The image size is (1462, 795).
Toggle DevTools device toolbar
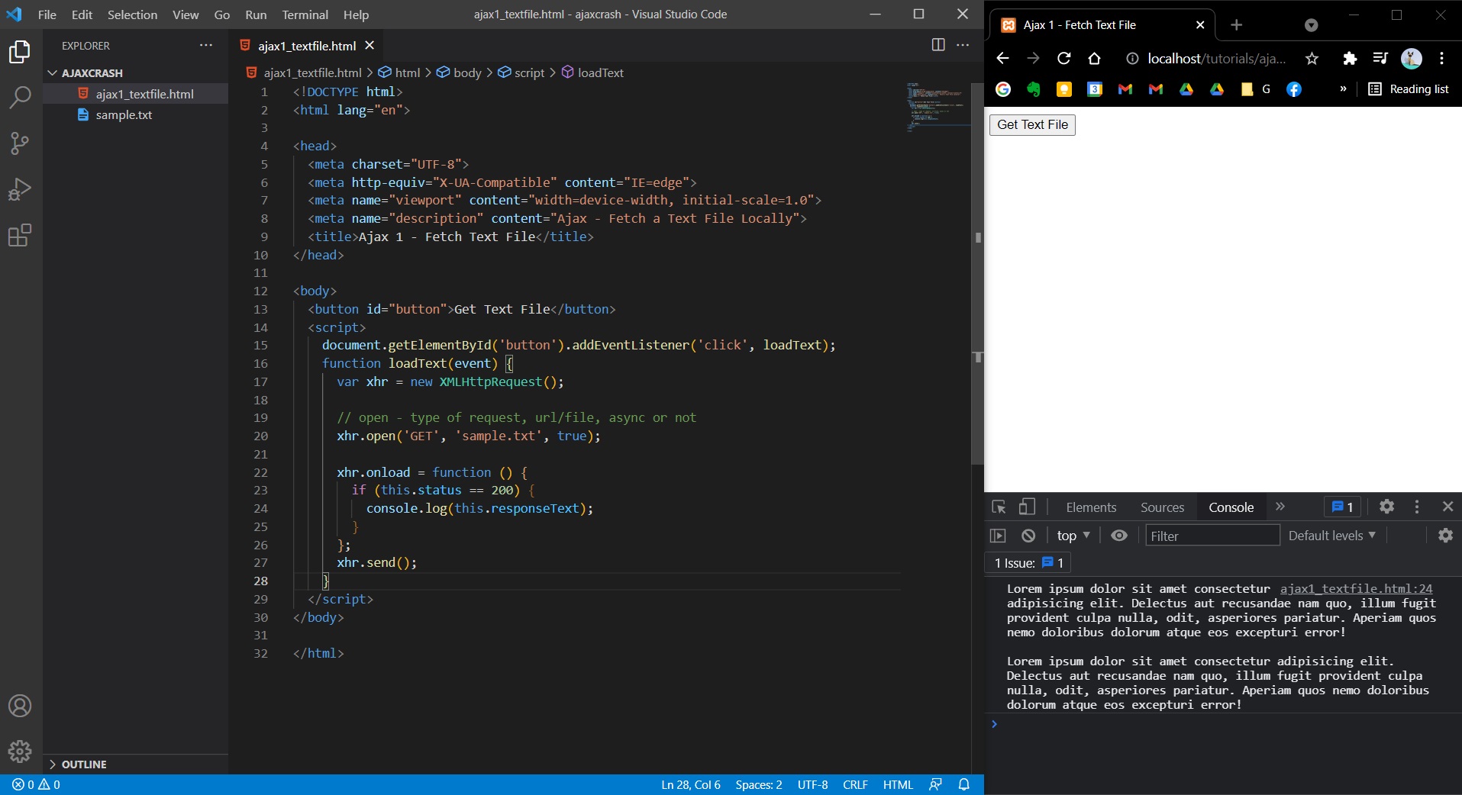coord(1027,507)
